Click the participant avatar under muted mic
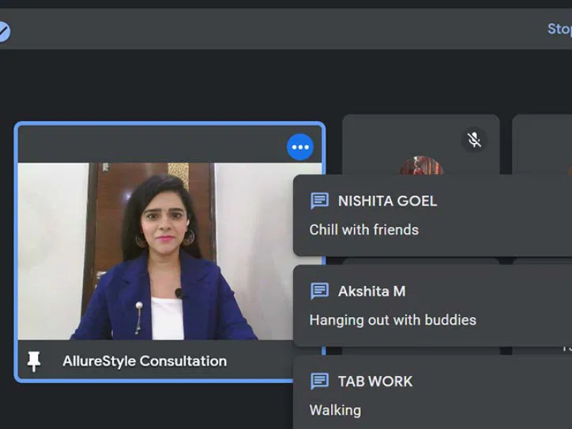The image size is (572, 429). (x=421, y=165)
